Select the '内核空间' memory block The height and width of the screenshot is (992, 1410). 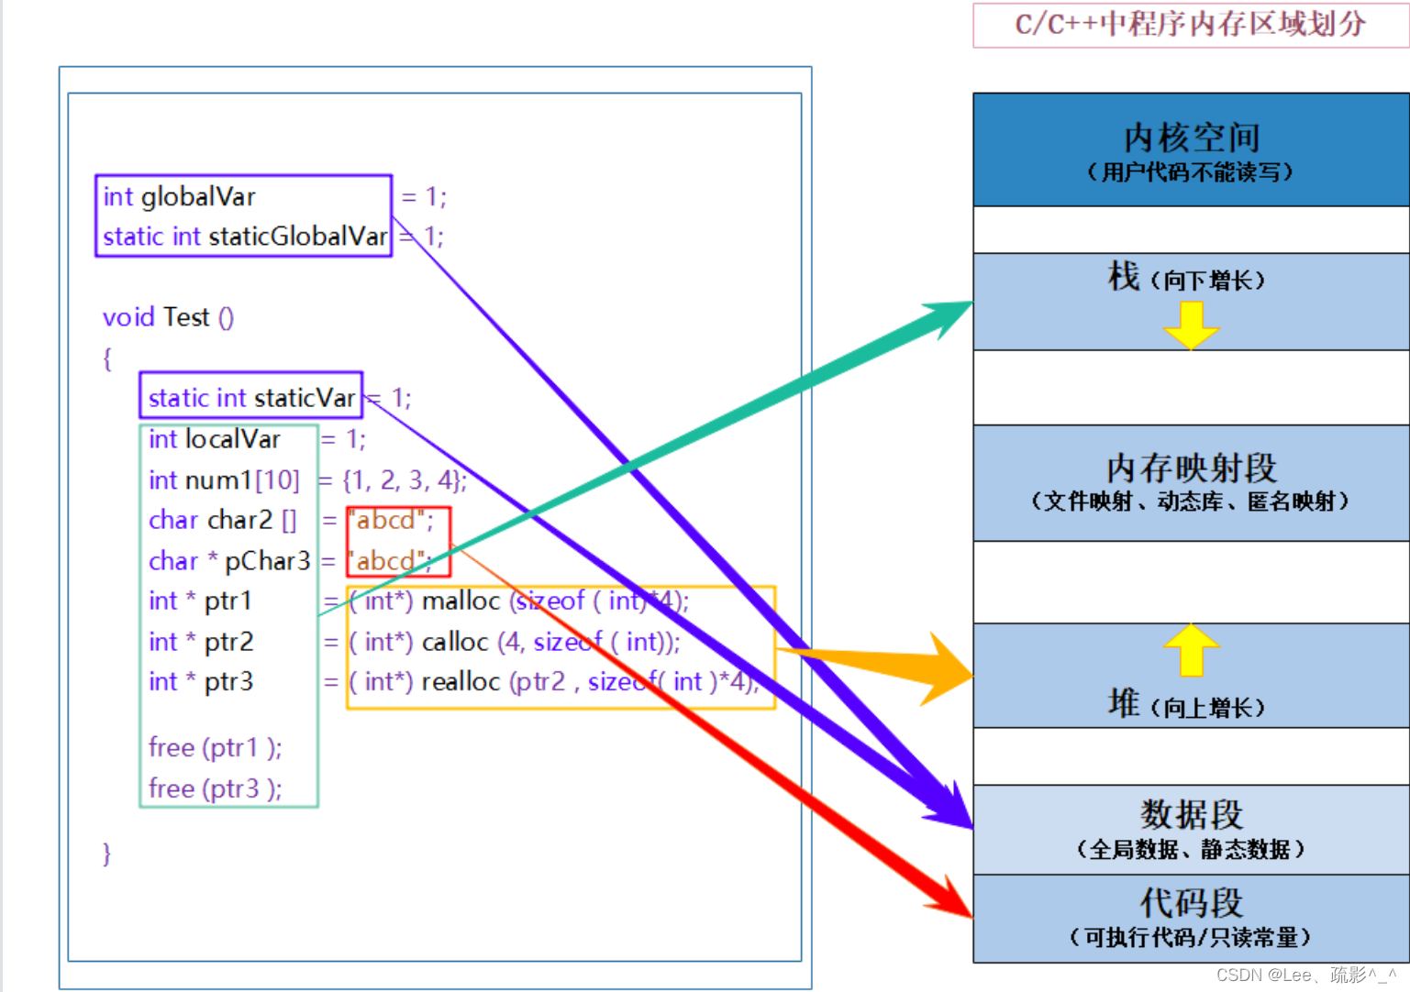(x=1191, y=149)
